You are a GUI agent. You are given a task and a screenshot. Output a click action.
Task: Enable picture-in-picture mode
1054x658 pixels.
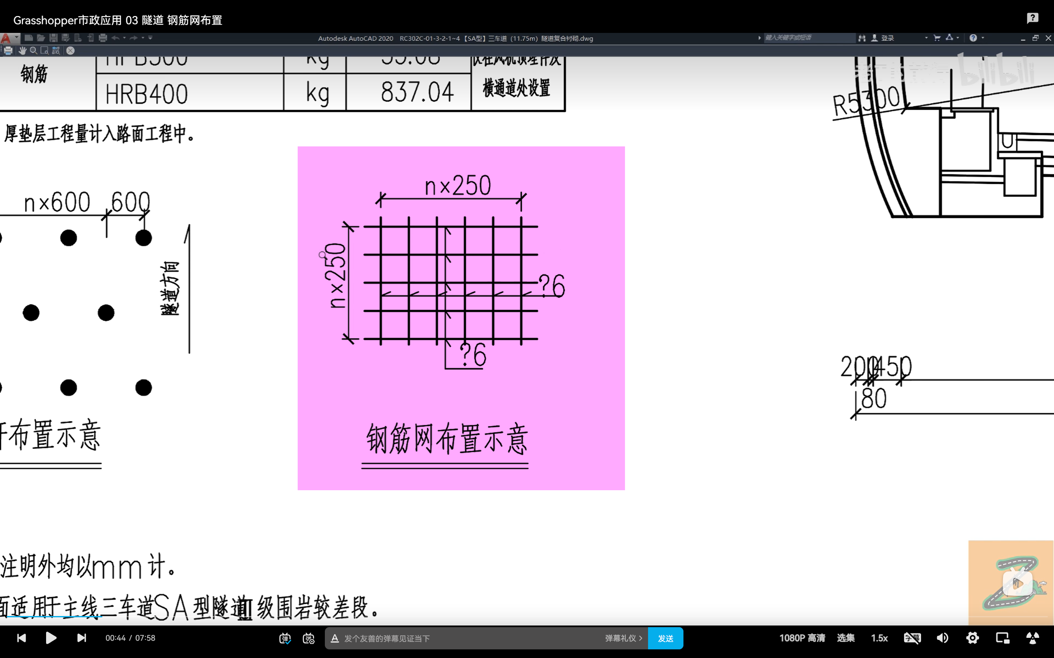point(1002,638)
